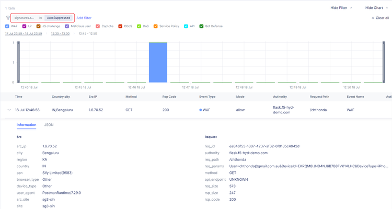Click the Request Path column header

319,97
